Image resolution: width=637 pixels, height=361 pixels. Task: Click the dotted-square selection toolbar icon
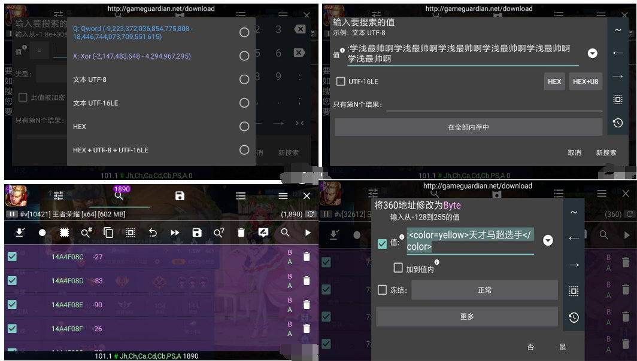[131, 232]
